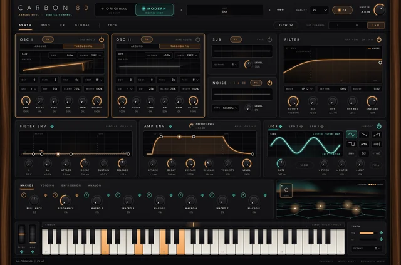Open OSC I Phase FREE dropdown
The image size is (401, 265).
[90, 55]
